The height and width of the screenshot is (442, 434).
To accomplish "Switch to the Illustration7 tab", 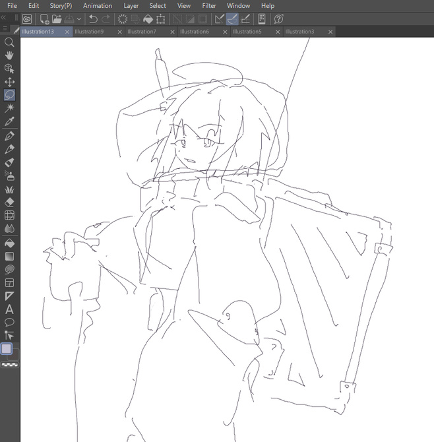I will coord(141,32).
